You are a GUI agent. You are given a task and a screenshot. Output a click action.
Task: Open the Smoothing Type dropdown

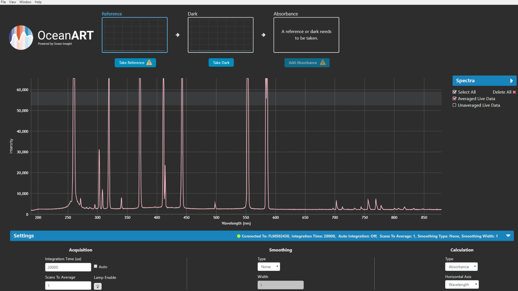(x=269, y=267)
